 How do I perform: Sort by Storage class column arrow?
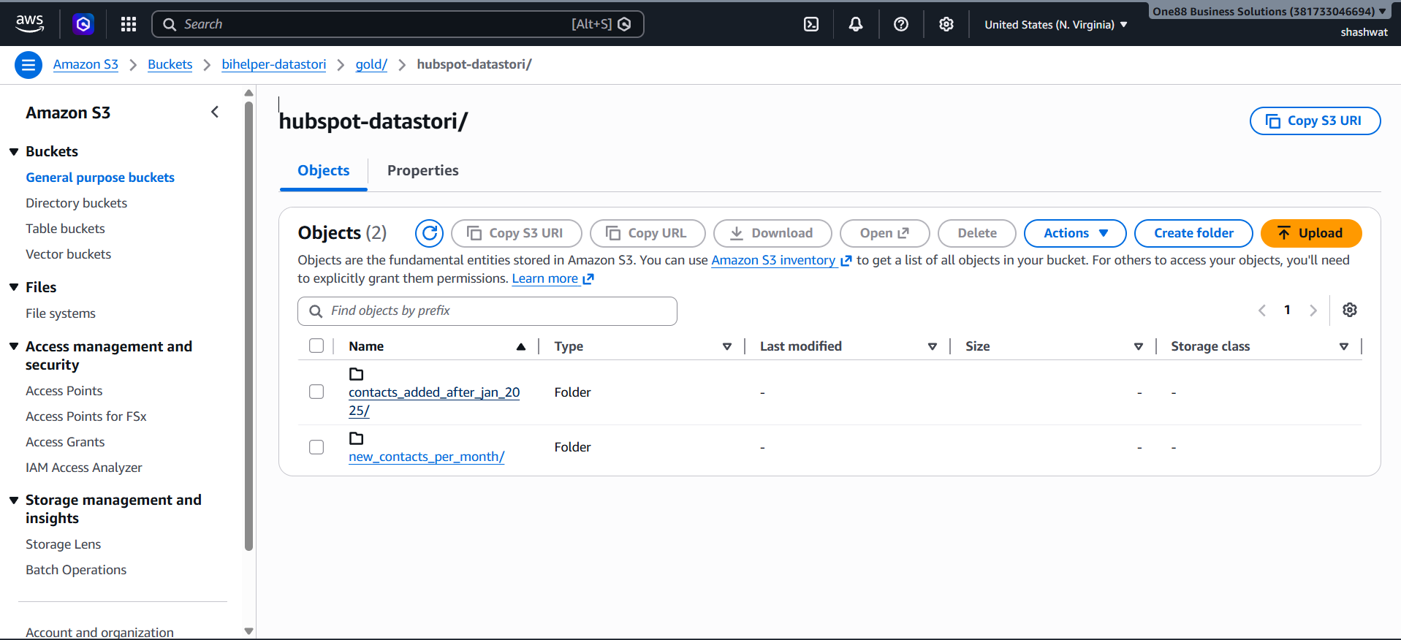pos(1344,346)
